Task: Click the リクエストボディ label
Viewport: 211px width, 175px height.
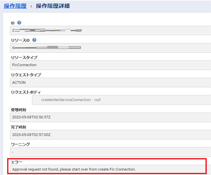Action: click(x=26, y=92)
